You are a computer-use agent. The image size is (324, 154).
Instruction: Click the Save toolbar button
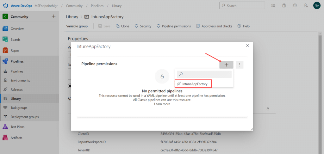coord(104,26)
